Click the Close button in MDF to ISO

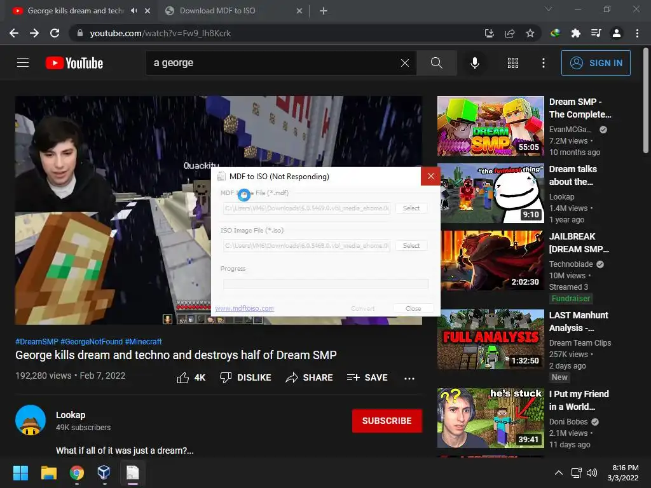(x=413, y=308)
